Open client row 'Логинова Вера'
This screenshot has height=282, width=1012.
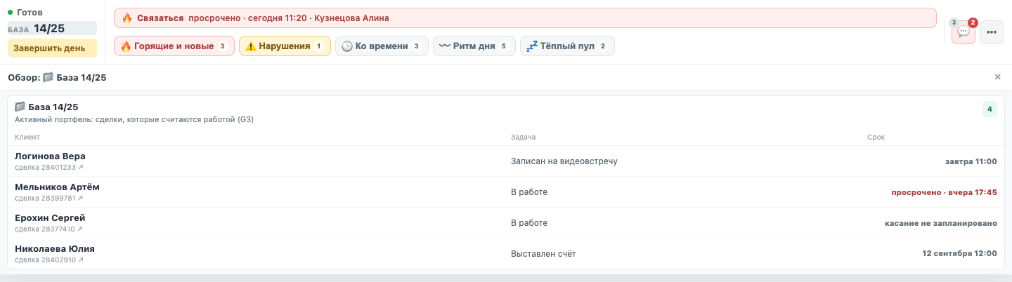coord(506,161)
